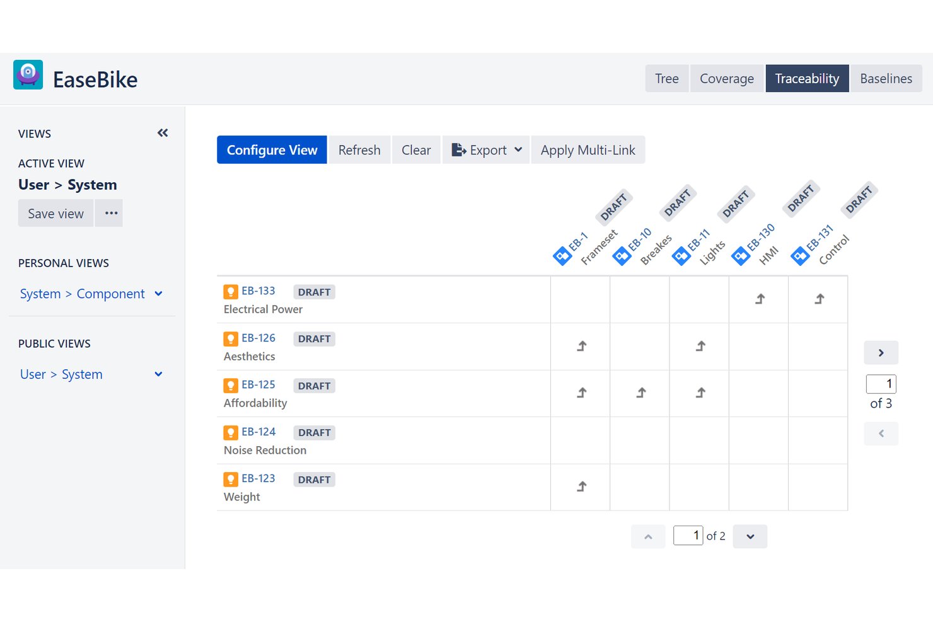
Task: Click the link arrow for EB-123 and EB-1 Frameset
Action: click(581, 487)
